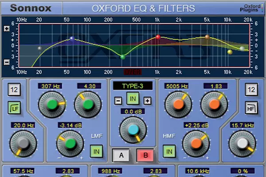Select the white HF filter node on the graph
The width and height of the screenshot is (266, 177).
tap(242, 49)
